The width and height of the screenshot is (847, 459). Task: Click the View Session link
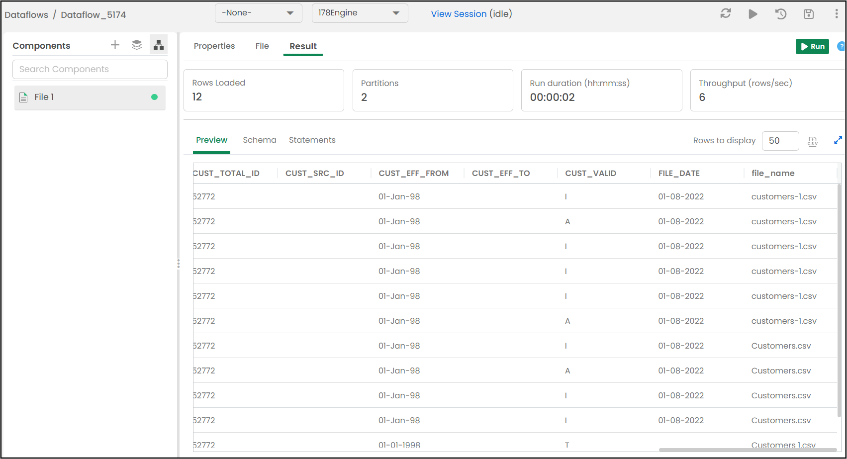(459, 14)
